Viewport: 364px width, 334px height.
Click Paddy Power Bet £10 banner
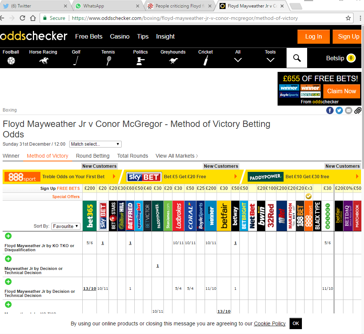(x=303, y=177)
